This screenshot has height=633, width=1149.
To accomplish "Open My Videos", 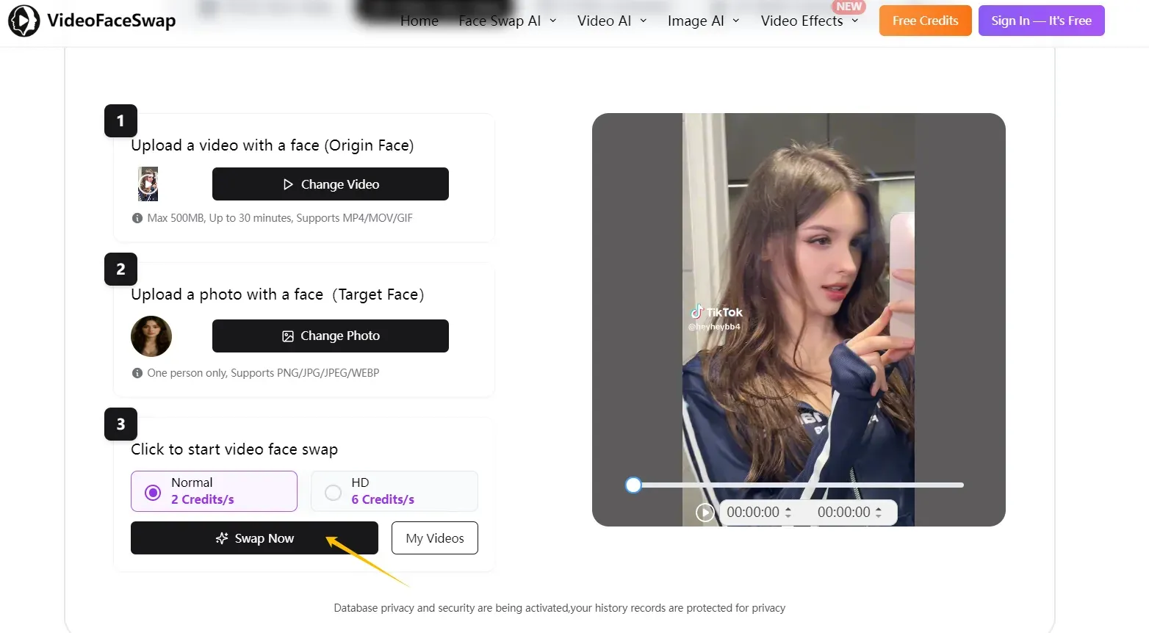I will tap(434, 538).
